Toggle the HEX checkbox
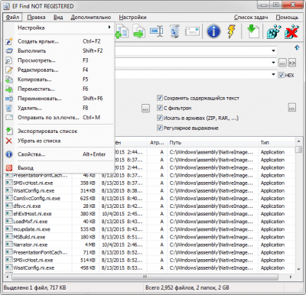 click(281, 75)
